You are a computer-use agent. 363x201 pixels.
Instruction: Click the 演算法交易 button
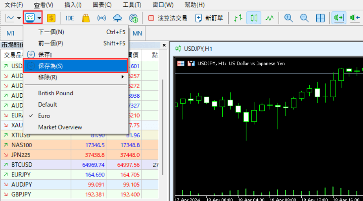click(168, 18)
